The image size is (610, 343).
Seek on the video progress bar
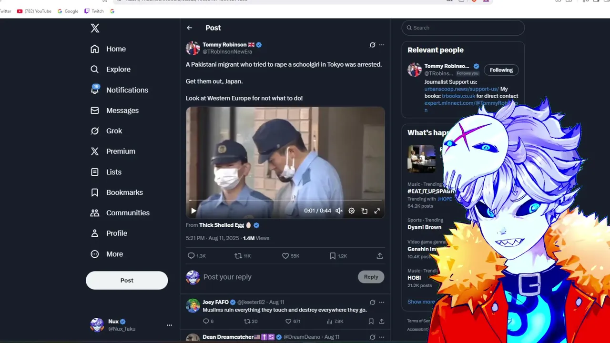pos(285,201)
